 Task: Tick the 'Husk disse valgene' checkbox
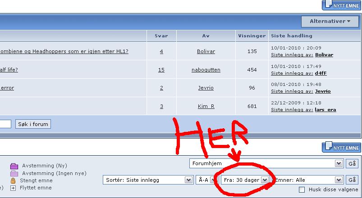point(302,190)
